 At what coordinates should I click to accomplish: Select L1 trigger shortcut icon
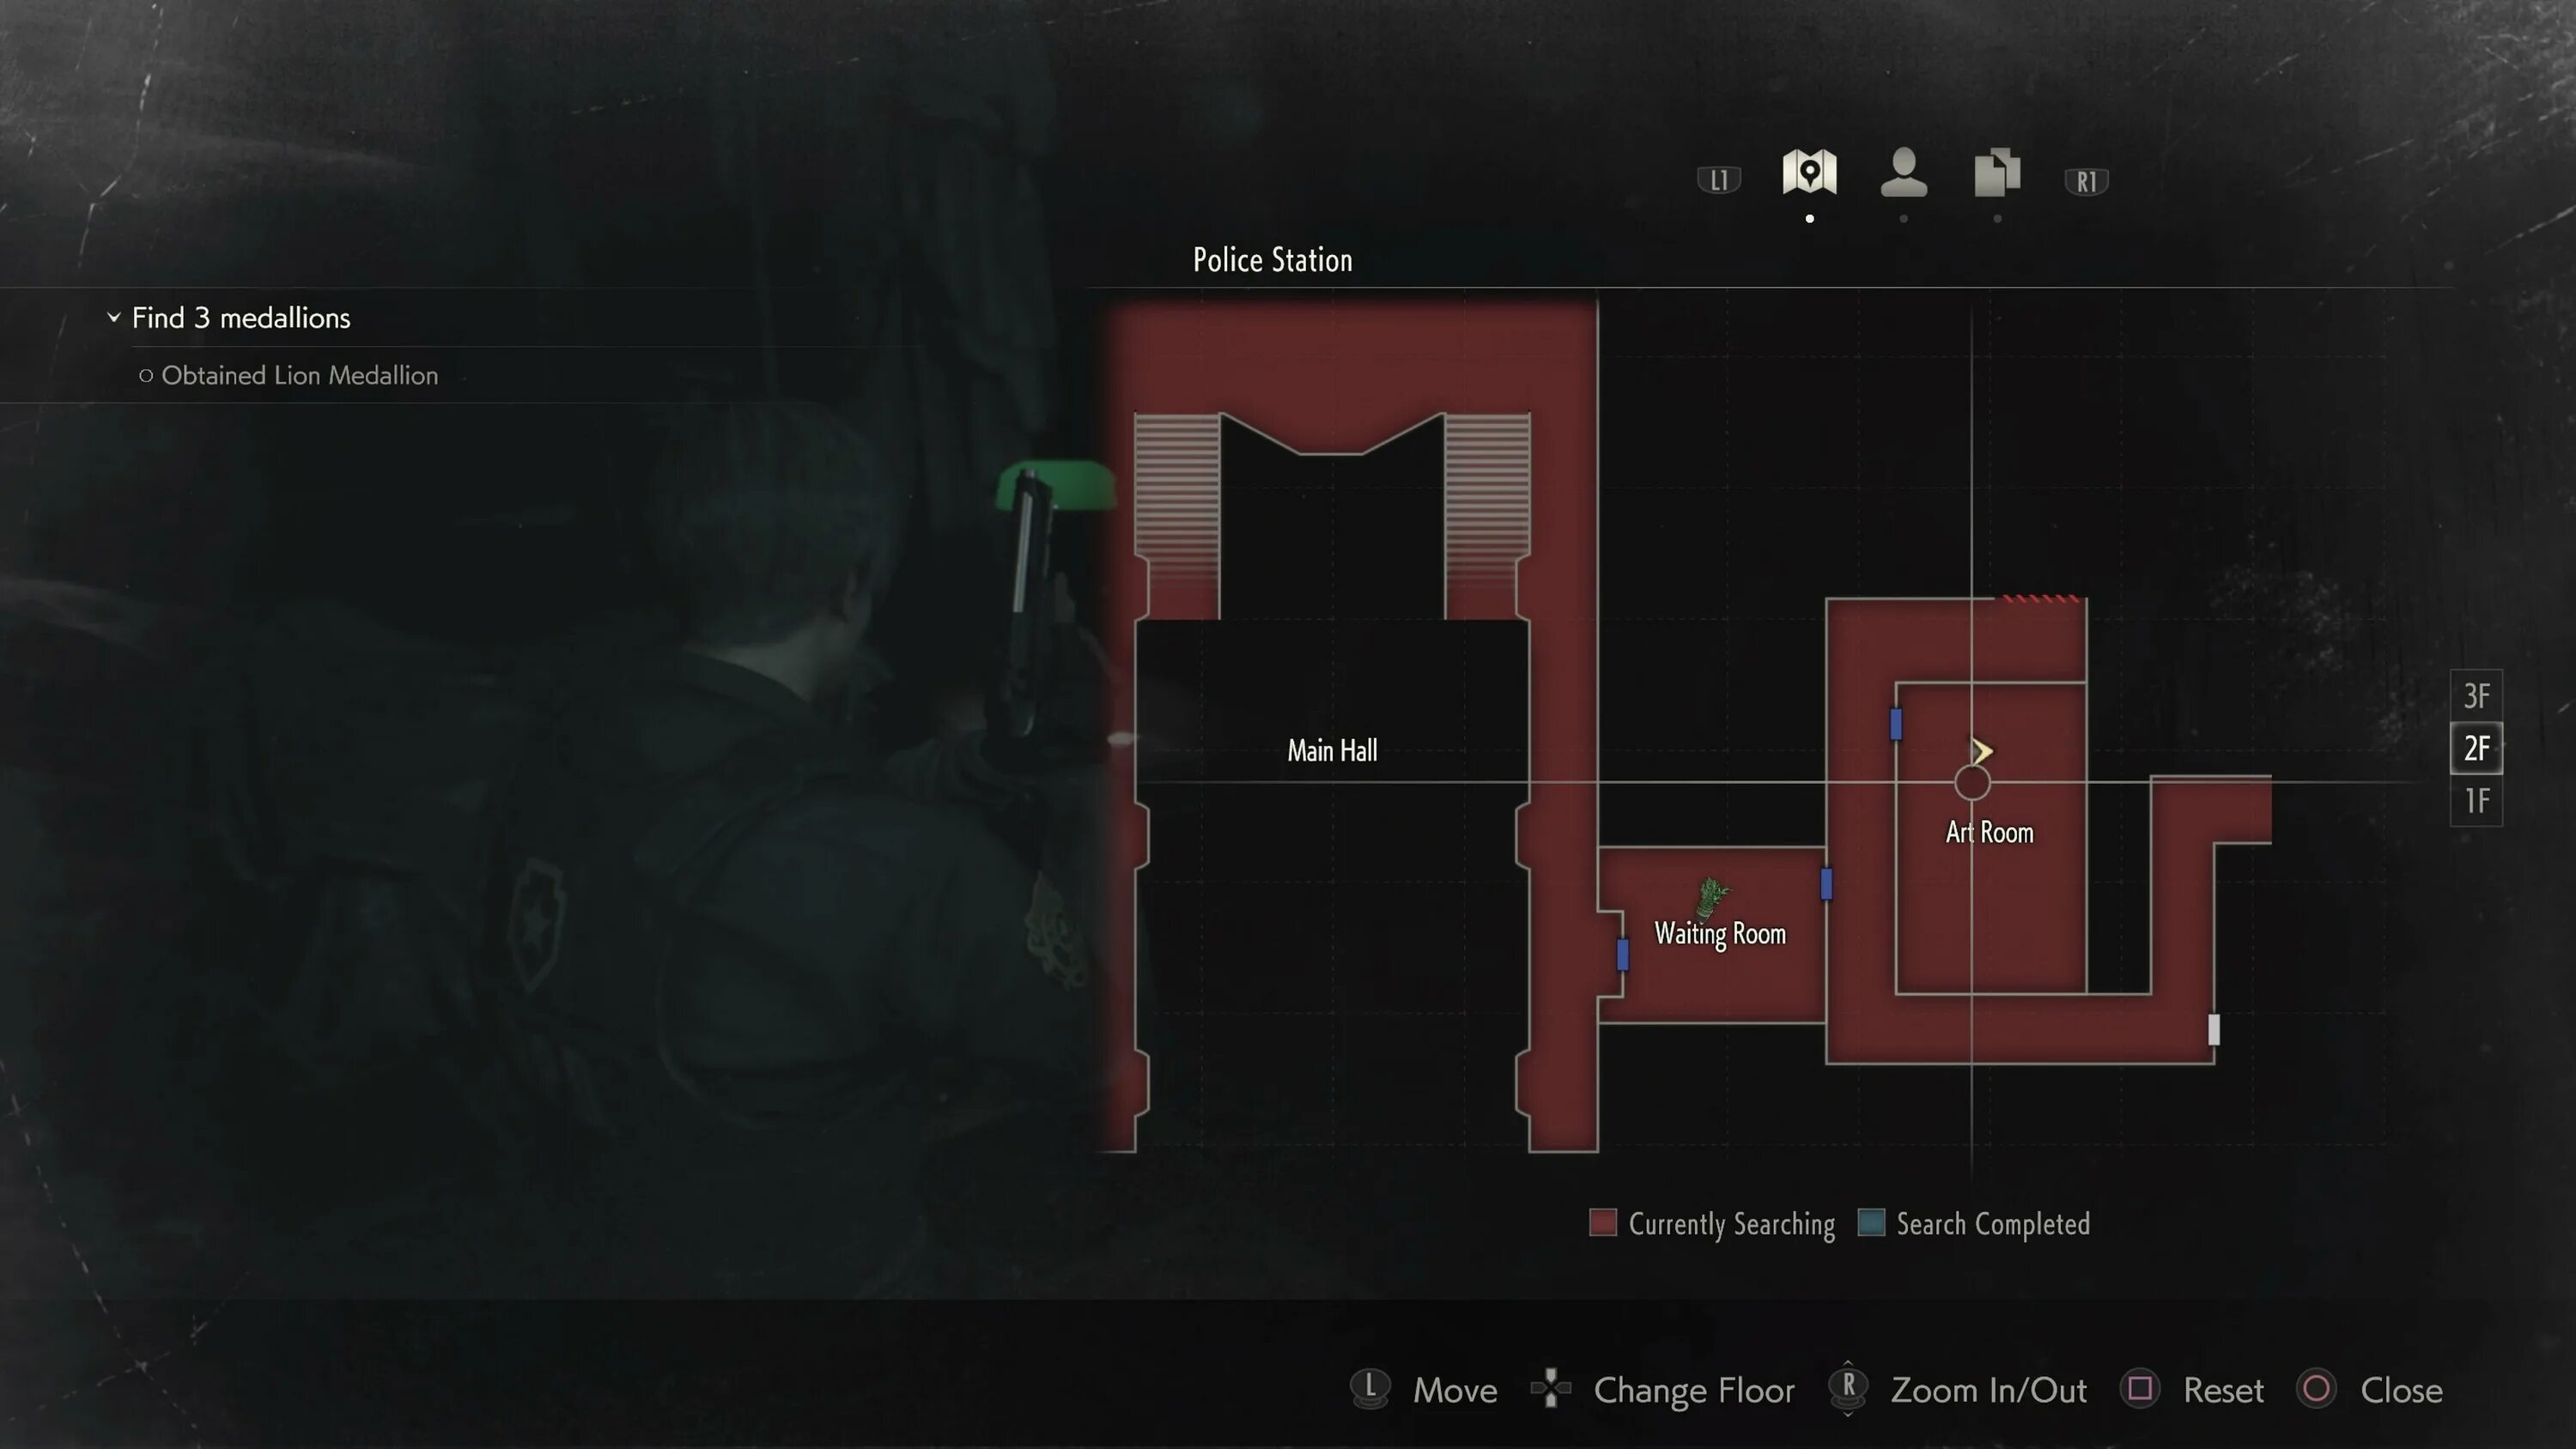[x=1715, y=179]
